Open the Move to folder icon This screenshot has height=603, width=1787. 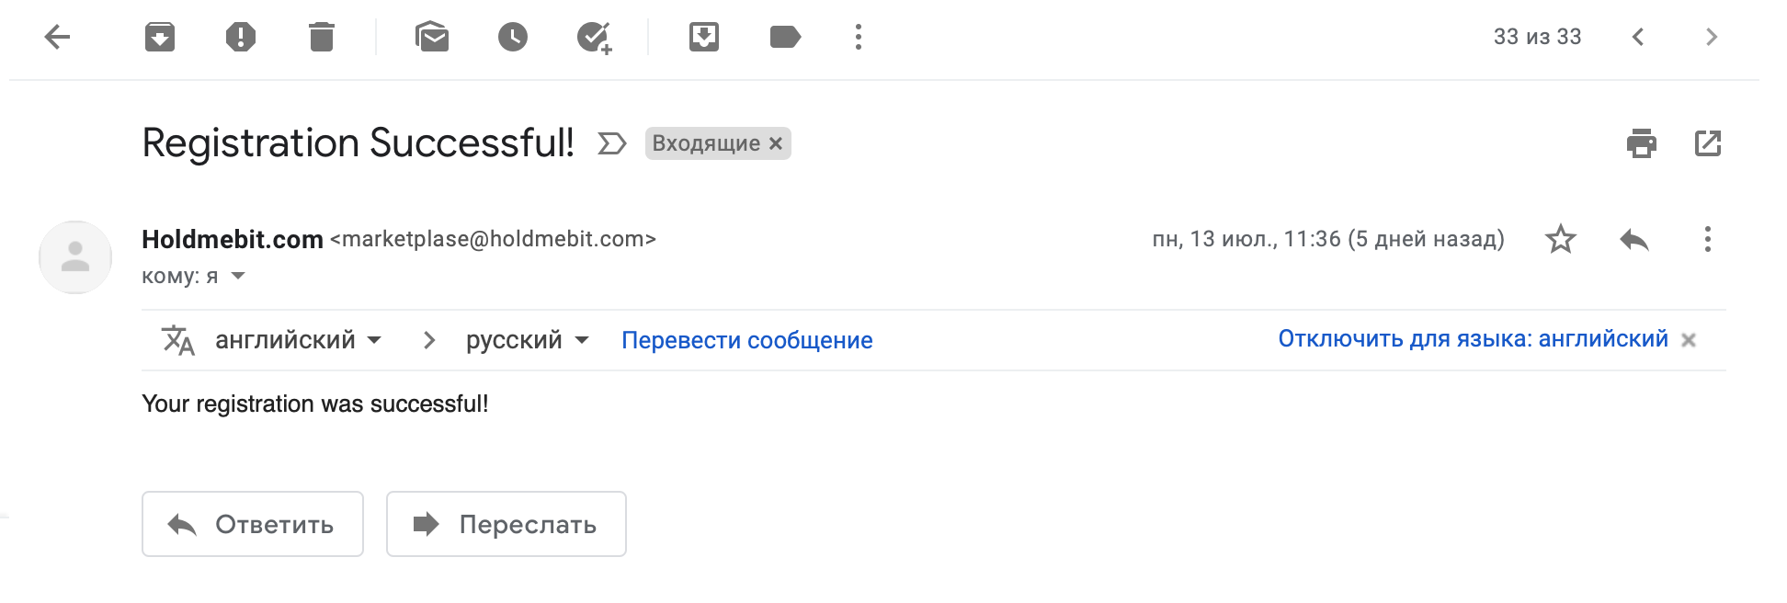coord(704,37)
